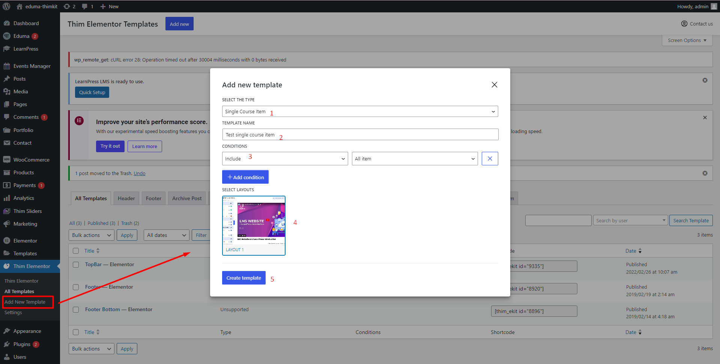Viewport: 720px width, 364px height.
Task: Open comments bubble icon in admin bar
Action: click(85, 6)
